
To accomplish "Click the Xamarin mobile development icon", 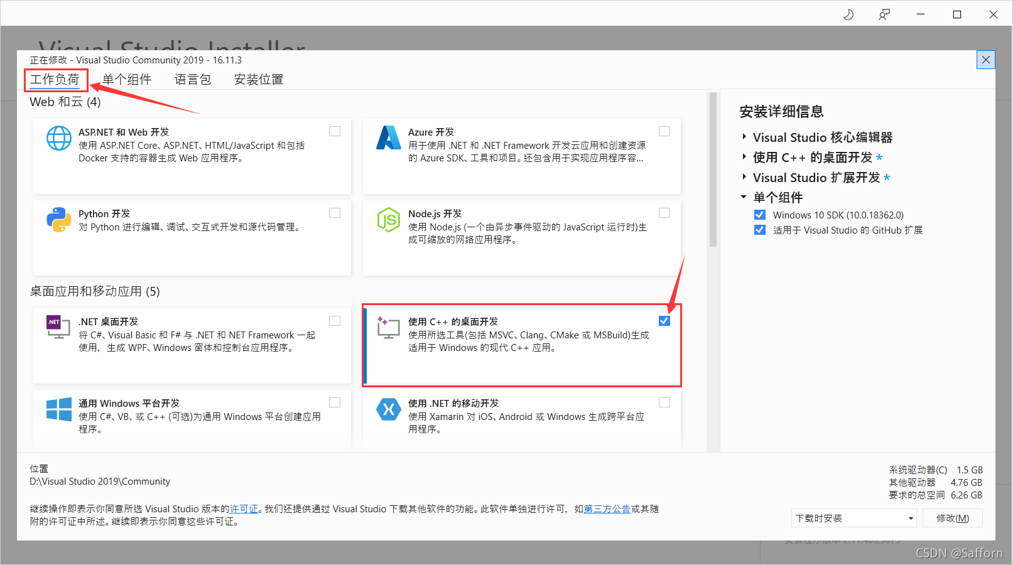I will pyautogui.click(x=389, y=409).
